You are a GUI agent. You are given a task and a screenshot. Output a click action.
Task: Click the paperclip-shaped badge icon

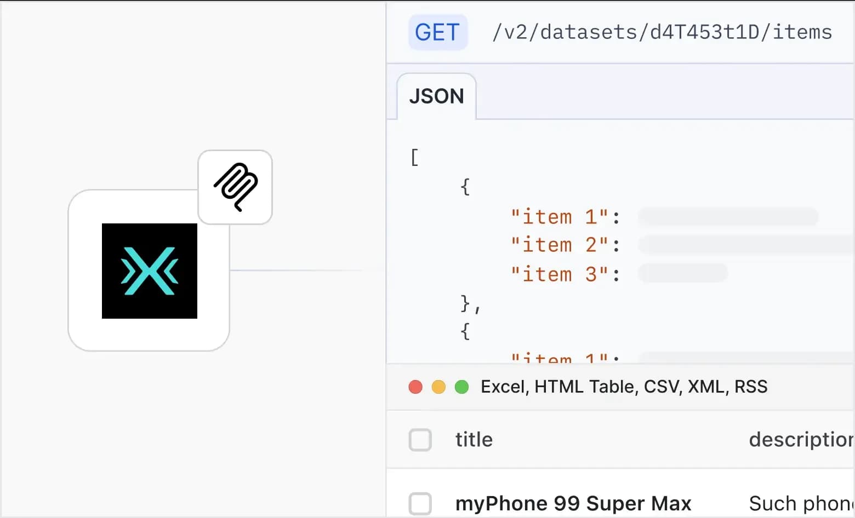tap(235, 187)
